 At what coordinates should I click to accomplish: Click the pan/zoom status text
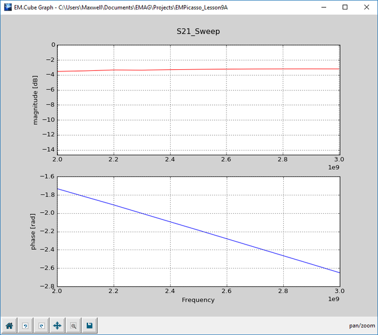point(362,326)
